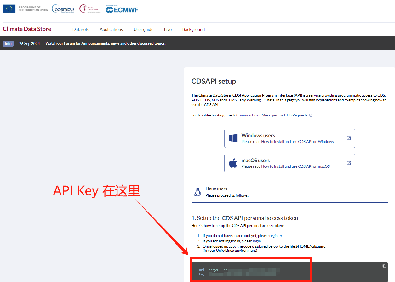Click the CDSAPI setup heading
Image resolution: width=395 pixels, height=282 pixels.
pyautogui.click(x=214, y=81)
